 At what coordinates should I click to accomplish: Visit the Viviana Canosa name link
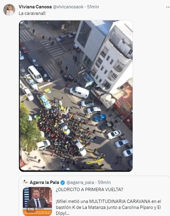(x=35, y=7)
